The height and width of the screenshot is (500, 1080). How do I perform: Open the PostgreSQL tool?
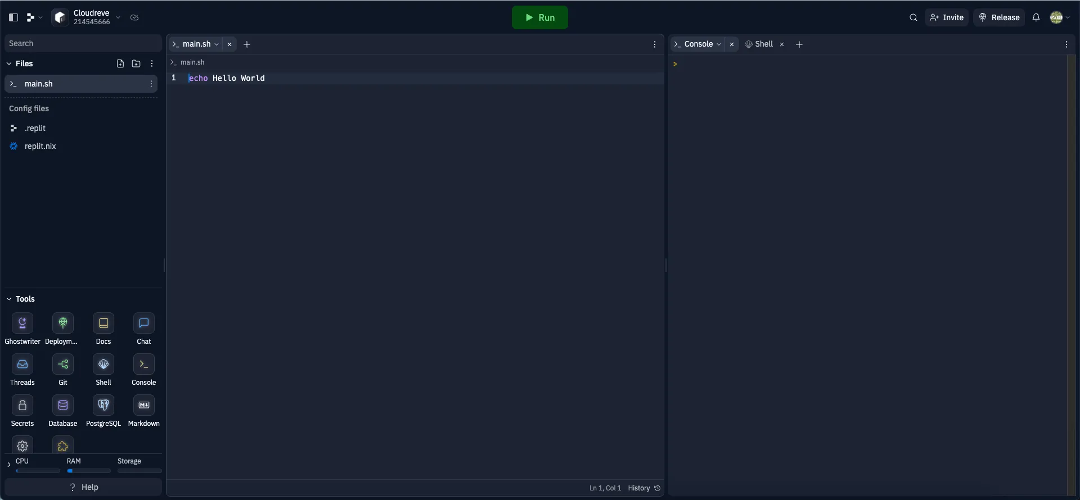point(103,406)
